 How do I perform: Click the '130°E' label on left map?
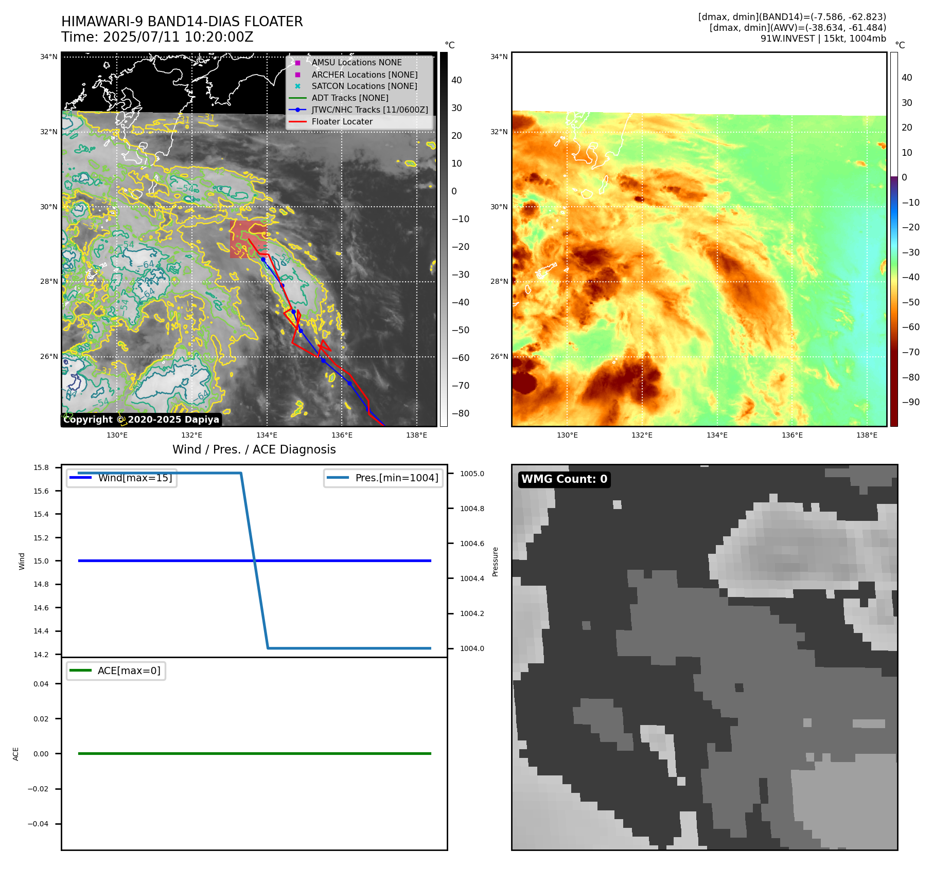click(117, 436)
